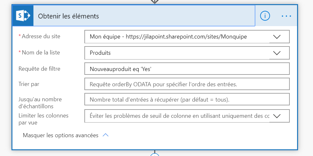Click the Obtenir les éléments title bar
The height and width of the screenshot is (156, 313).
tap(143, 16)
